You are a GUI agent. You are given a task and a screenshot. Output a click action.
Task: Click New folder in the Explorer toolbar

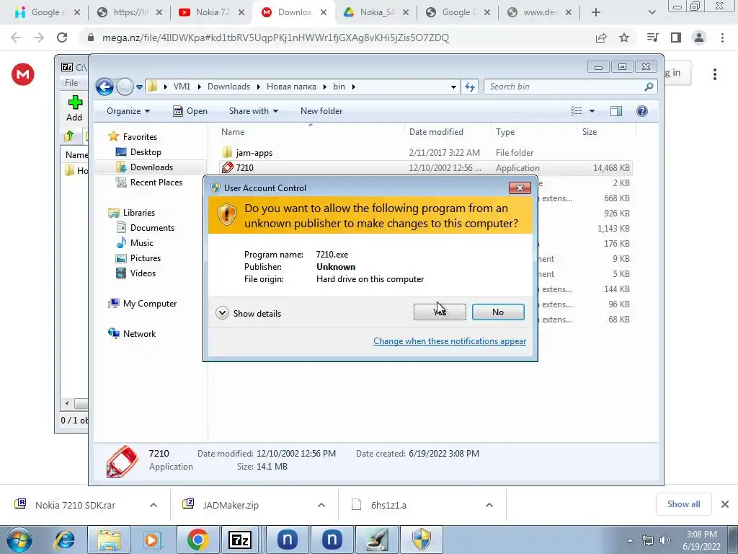[321, 111]
